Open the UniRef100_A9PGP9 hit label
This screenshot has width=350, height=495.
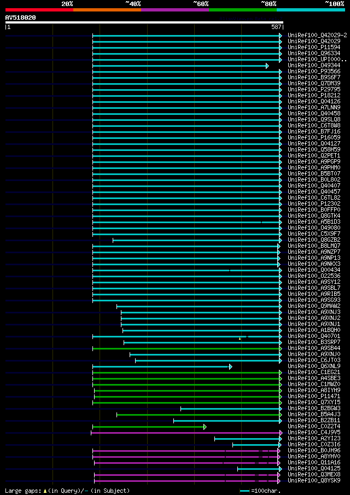[x=314, y=162]
